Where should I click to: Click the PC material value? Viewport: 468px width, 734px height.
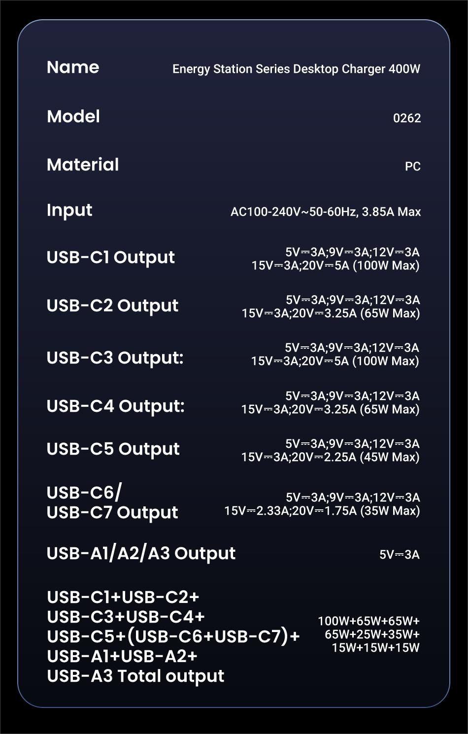[413, 167]
